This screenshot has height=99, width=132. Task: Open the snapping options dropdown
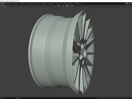[x=69, y=6]
